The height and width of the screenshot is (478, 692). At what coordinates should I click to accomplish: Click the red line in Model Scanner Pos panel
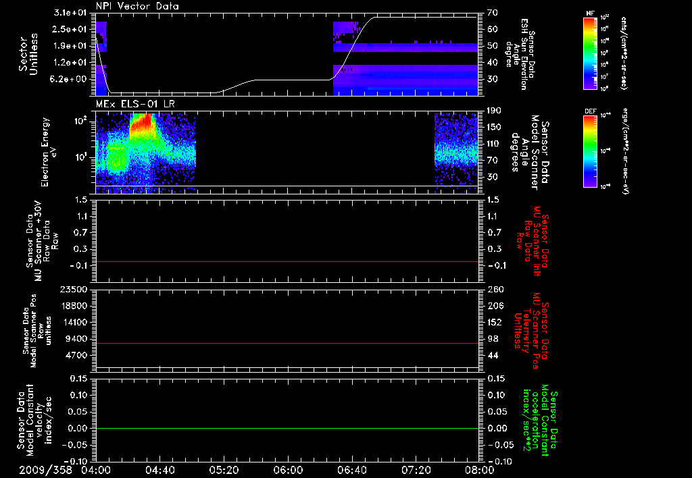[x=287, y=343]
